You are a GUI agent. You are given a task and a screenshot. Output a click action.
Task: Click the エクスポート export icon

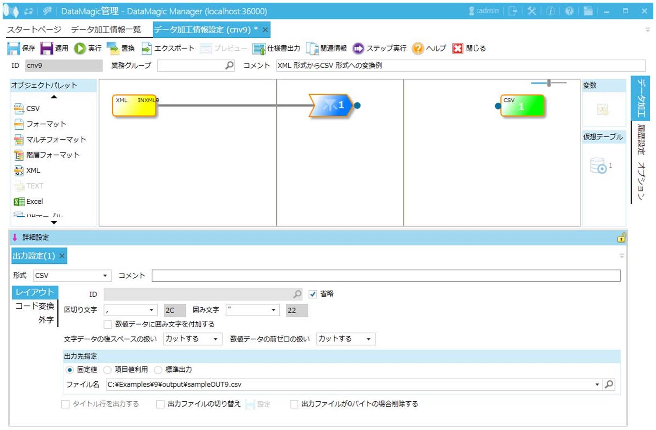146,48
